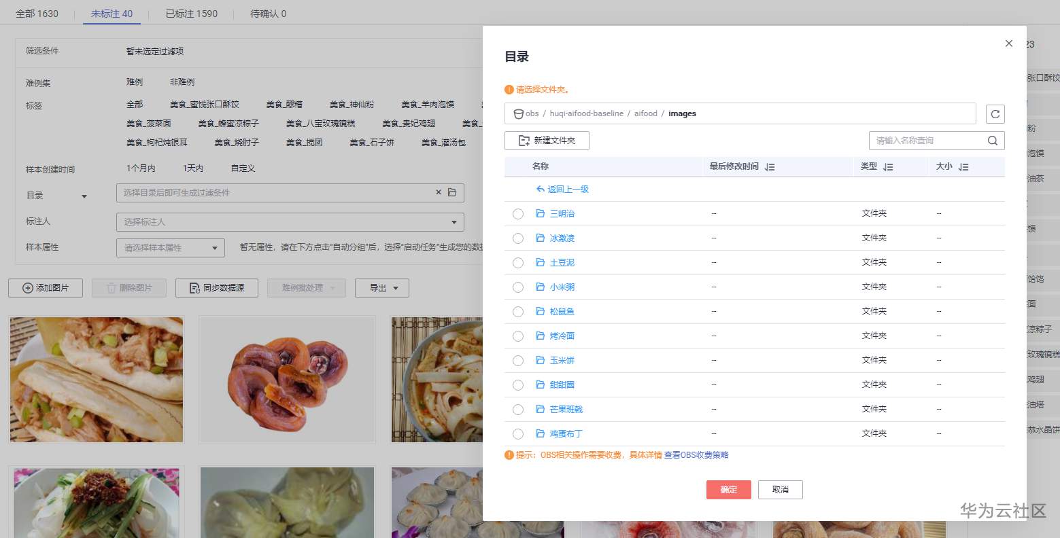The width and height of the screenshot is (1060, 538).
Task: Sort the list by 大小 sort icon
Action: point(963,166)
